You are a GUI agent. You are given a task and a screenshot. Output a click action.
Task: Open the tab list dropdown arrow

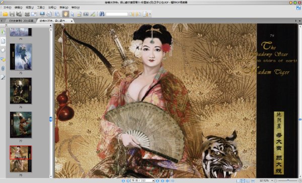point(300,21)
